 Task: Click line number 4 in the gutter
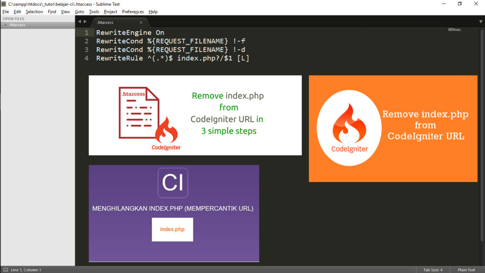coord(86,58)
